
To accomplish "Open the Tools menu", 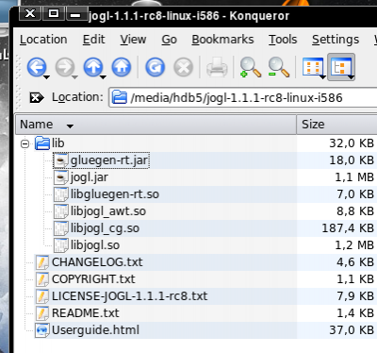I will pyautogui.click(x=283, y=40).
